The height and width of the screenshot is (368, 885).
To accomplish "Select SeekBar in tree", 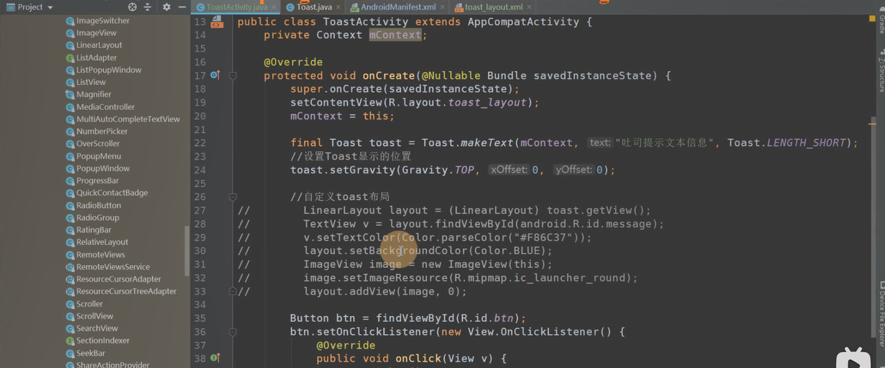I will [x=91, y=353].
